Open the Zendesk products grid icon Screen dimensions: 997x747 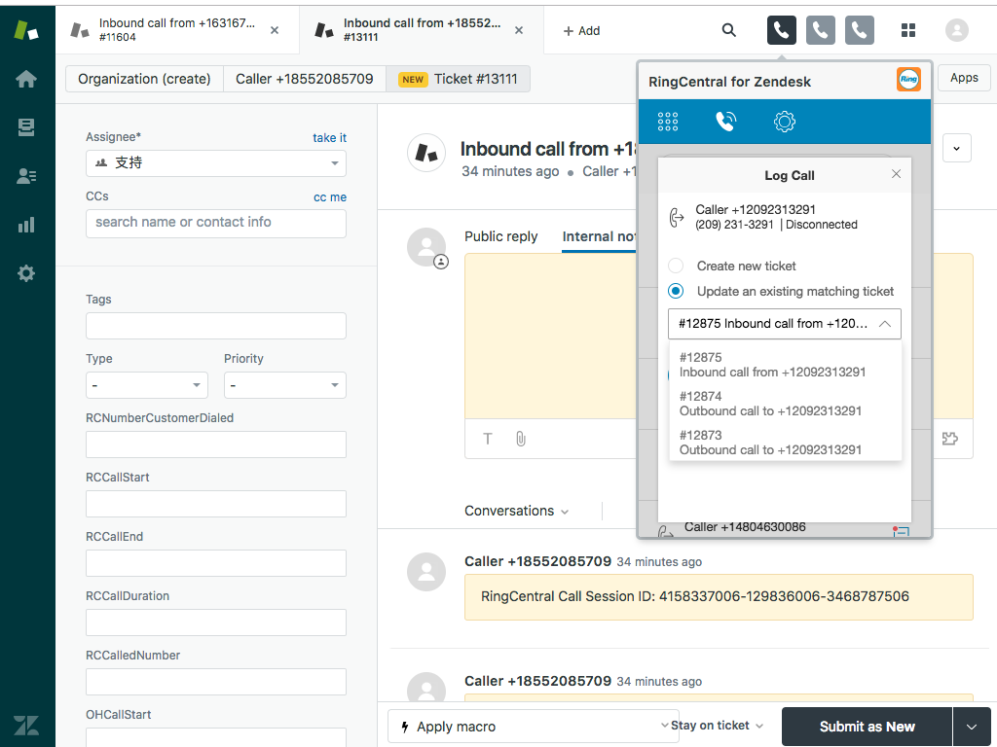(x=908, y=30)
